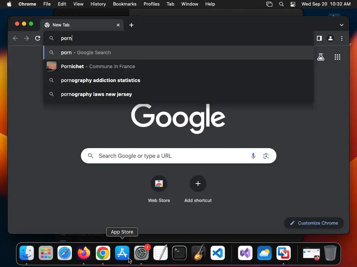Image resolution: width=357 pixels, height=267 pixels.
Task: Open Chrome from the dock
Action: 103,253
